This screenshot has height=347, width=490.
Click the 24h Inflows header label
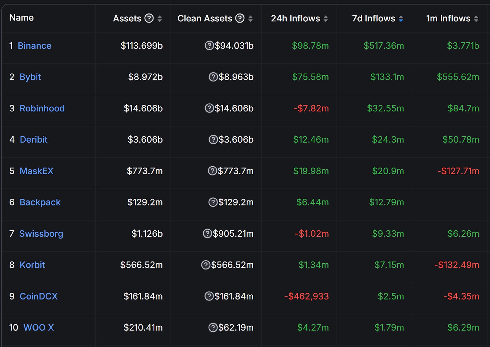tap(296, 18)
